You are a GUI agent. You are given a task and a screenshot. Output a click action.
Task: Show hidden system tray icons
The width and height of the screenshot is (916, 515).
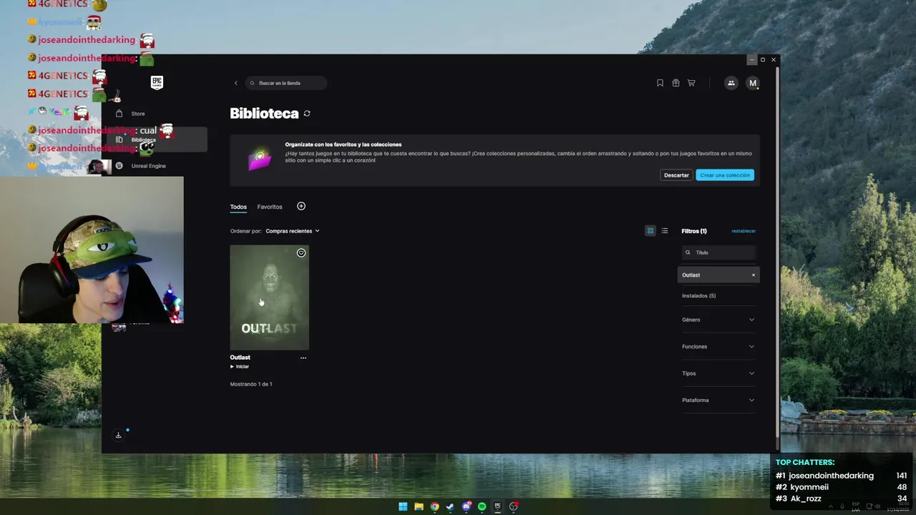click(830, 506)
